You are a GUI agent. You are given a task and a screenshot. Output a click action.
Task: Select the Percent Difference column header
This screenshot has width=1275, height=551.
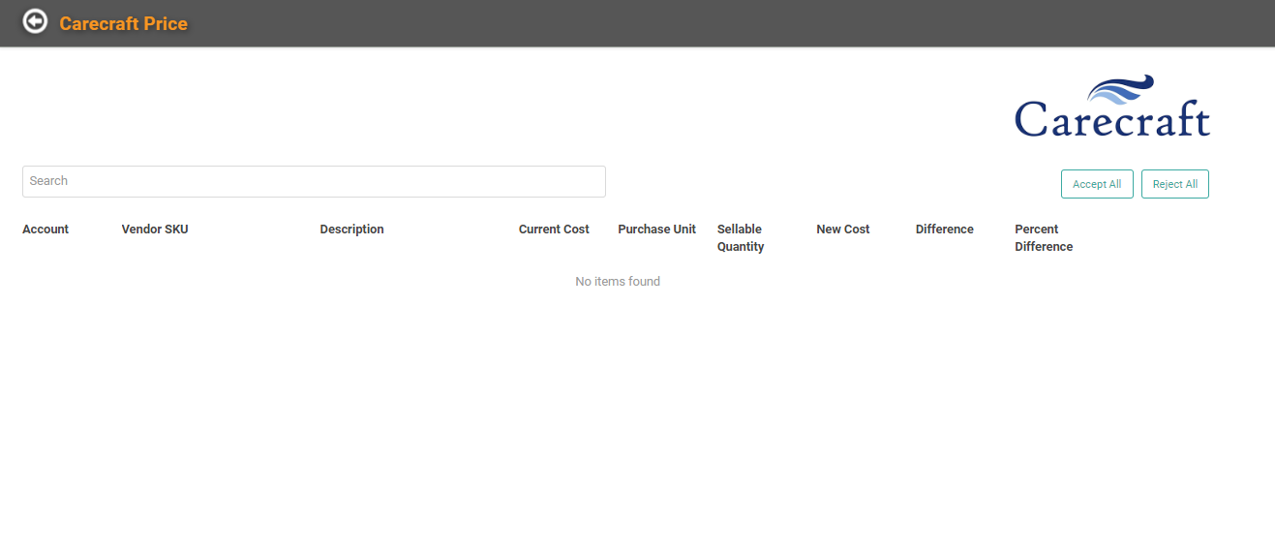pos(1044,238)
